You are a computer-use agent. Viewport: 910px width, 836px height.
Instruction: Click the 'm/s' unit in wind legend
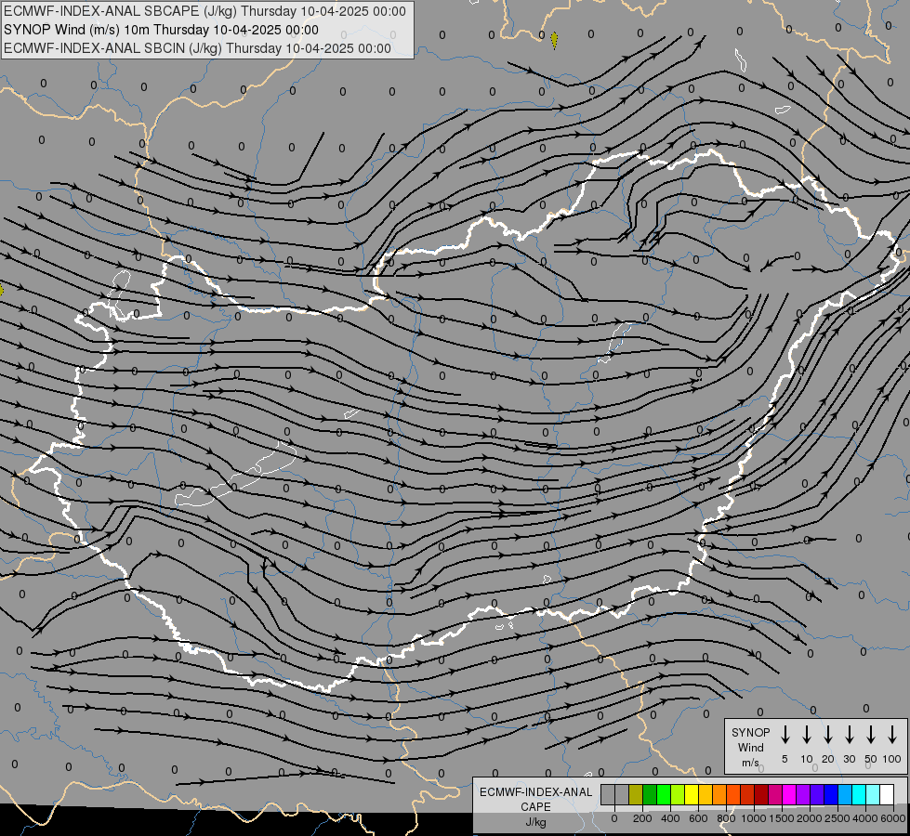tap(750, 763)
